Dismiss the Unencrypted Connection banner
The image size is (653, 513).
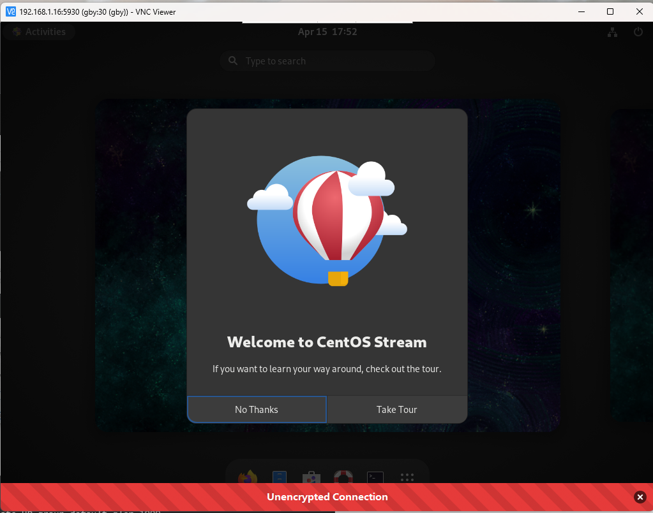click(x=640, y=497)
